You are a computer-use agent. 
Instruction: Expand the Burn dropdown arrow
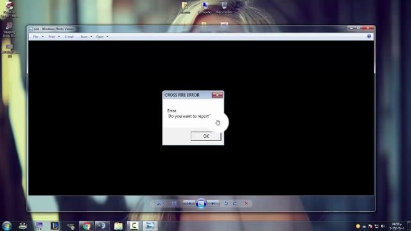click(91, 37)
